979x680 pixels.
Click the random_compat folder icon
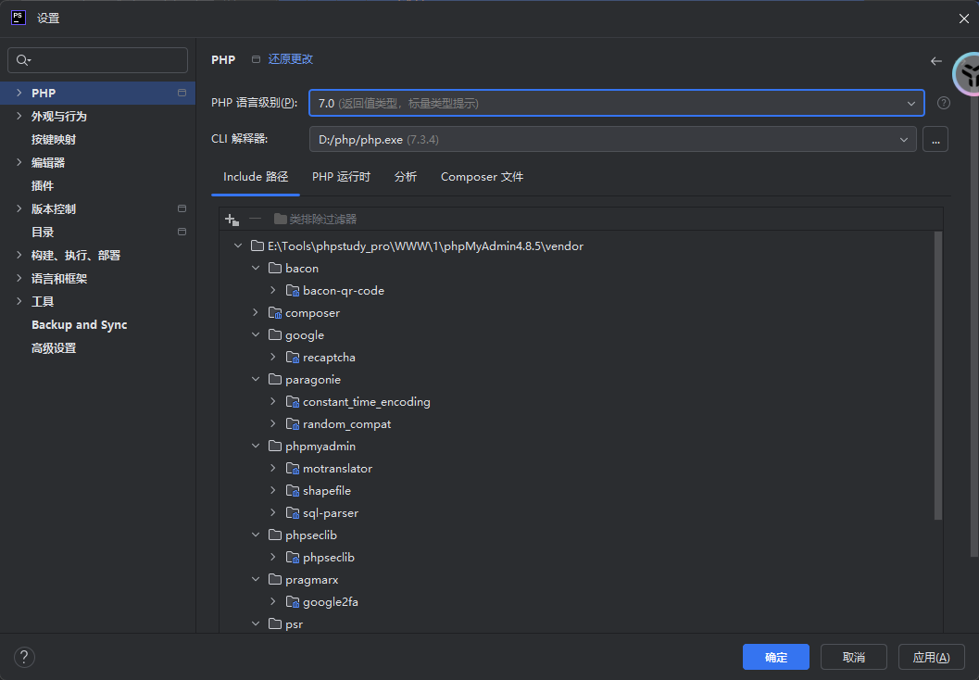[292, 424]
